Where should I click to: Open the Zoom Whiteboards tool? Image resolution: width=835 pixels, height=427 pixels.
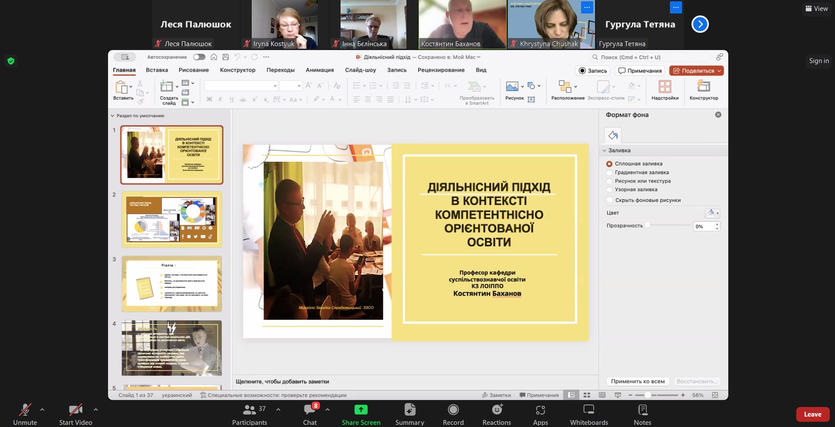pos(588,414)
